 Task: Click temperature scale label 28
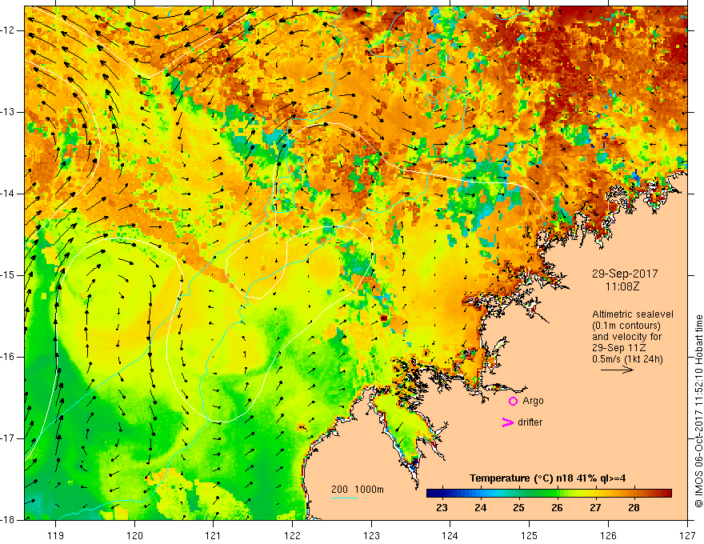[634, 508]
